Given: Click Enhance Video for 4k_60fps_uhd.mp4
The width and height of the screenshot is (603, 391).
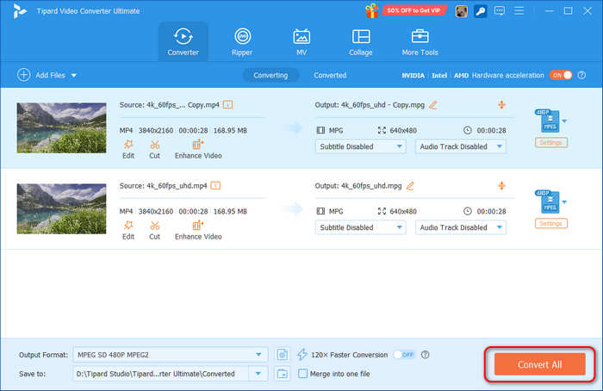Looking at the screenshot, I should click(x=198, y=230).
